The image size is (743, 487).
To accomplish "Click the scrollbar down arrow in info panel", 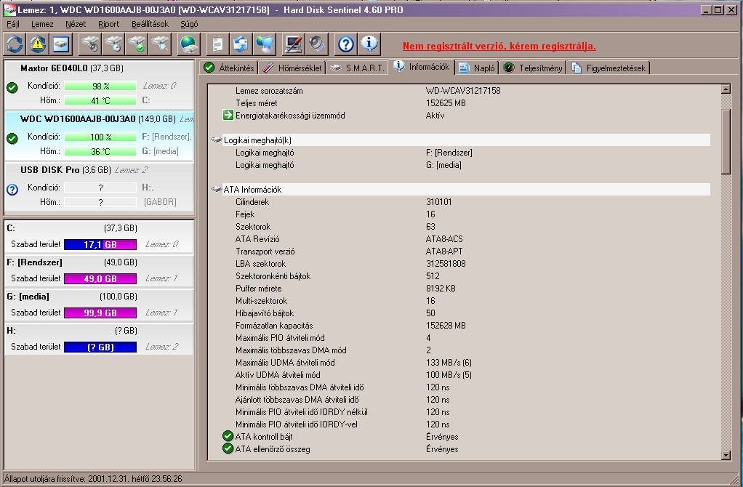I will tap(725, 455).
